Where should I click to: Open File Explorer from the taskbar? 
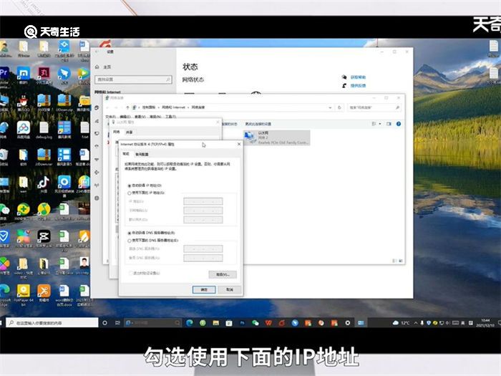pos(215,323)
